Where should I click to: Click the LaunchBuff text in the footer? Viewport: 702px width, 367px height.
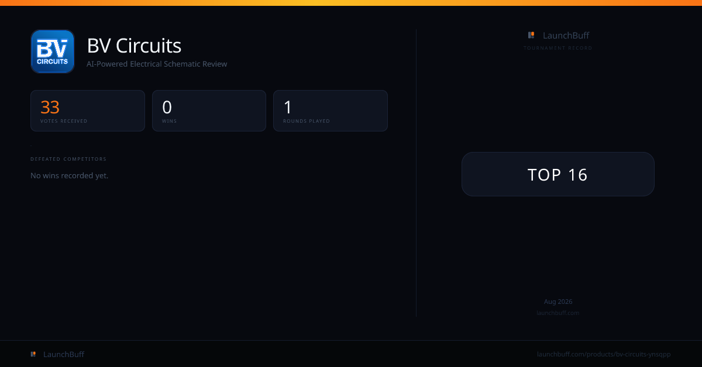click(x=64, y=354)
